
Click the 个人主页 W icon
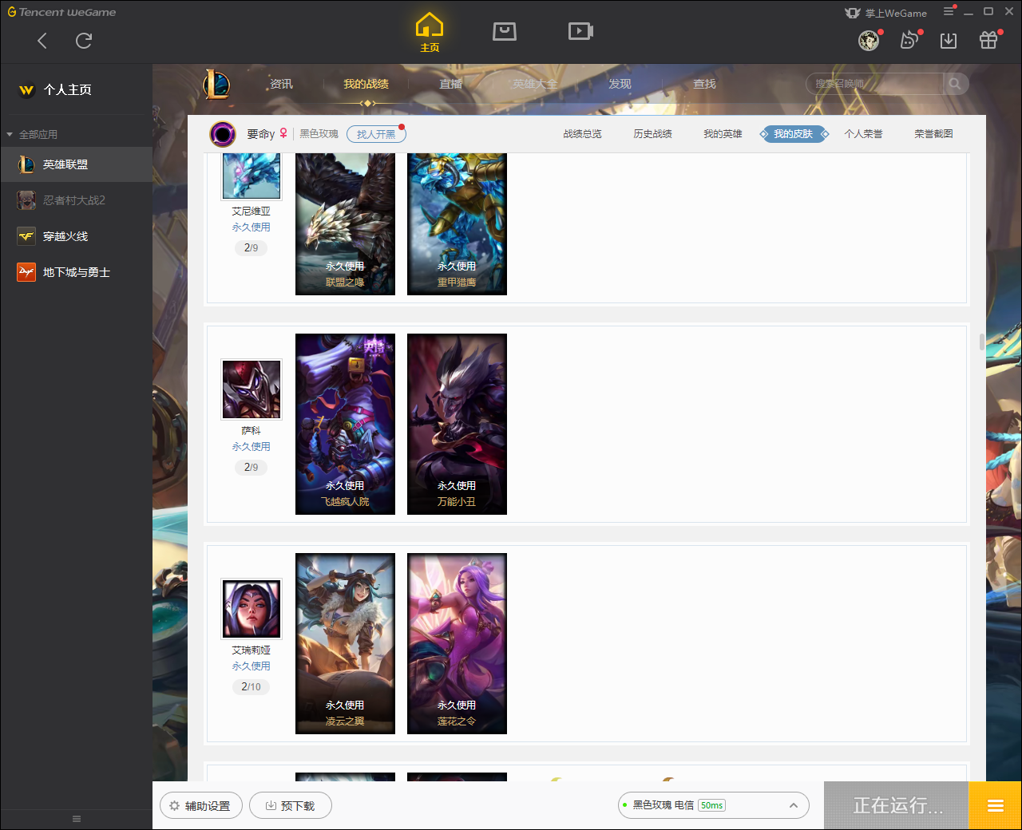coord(26,90)
